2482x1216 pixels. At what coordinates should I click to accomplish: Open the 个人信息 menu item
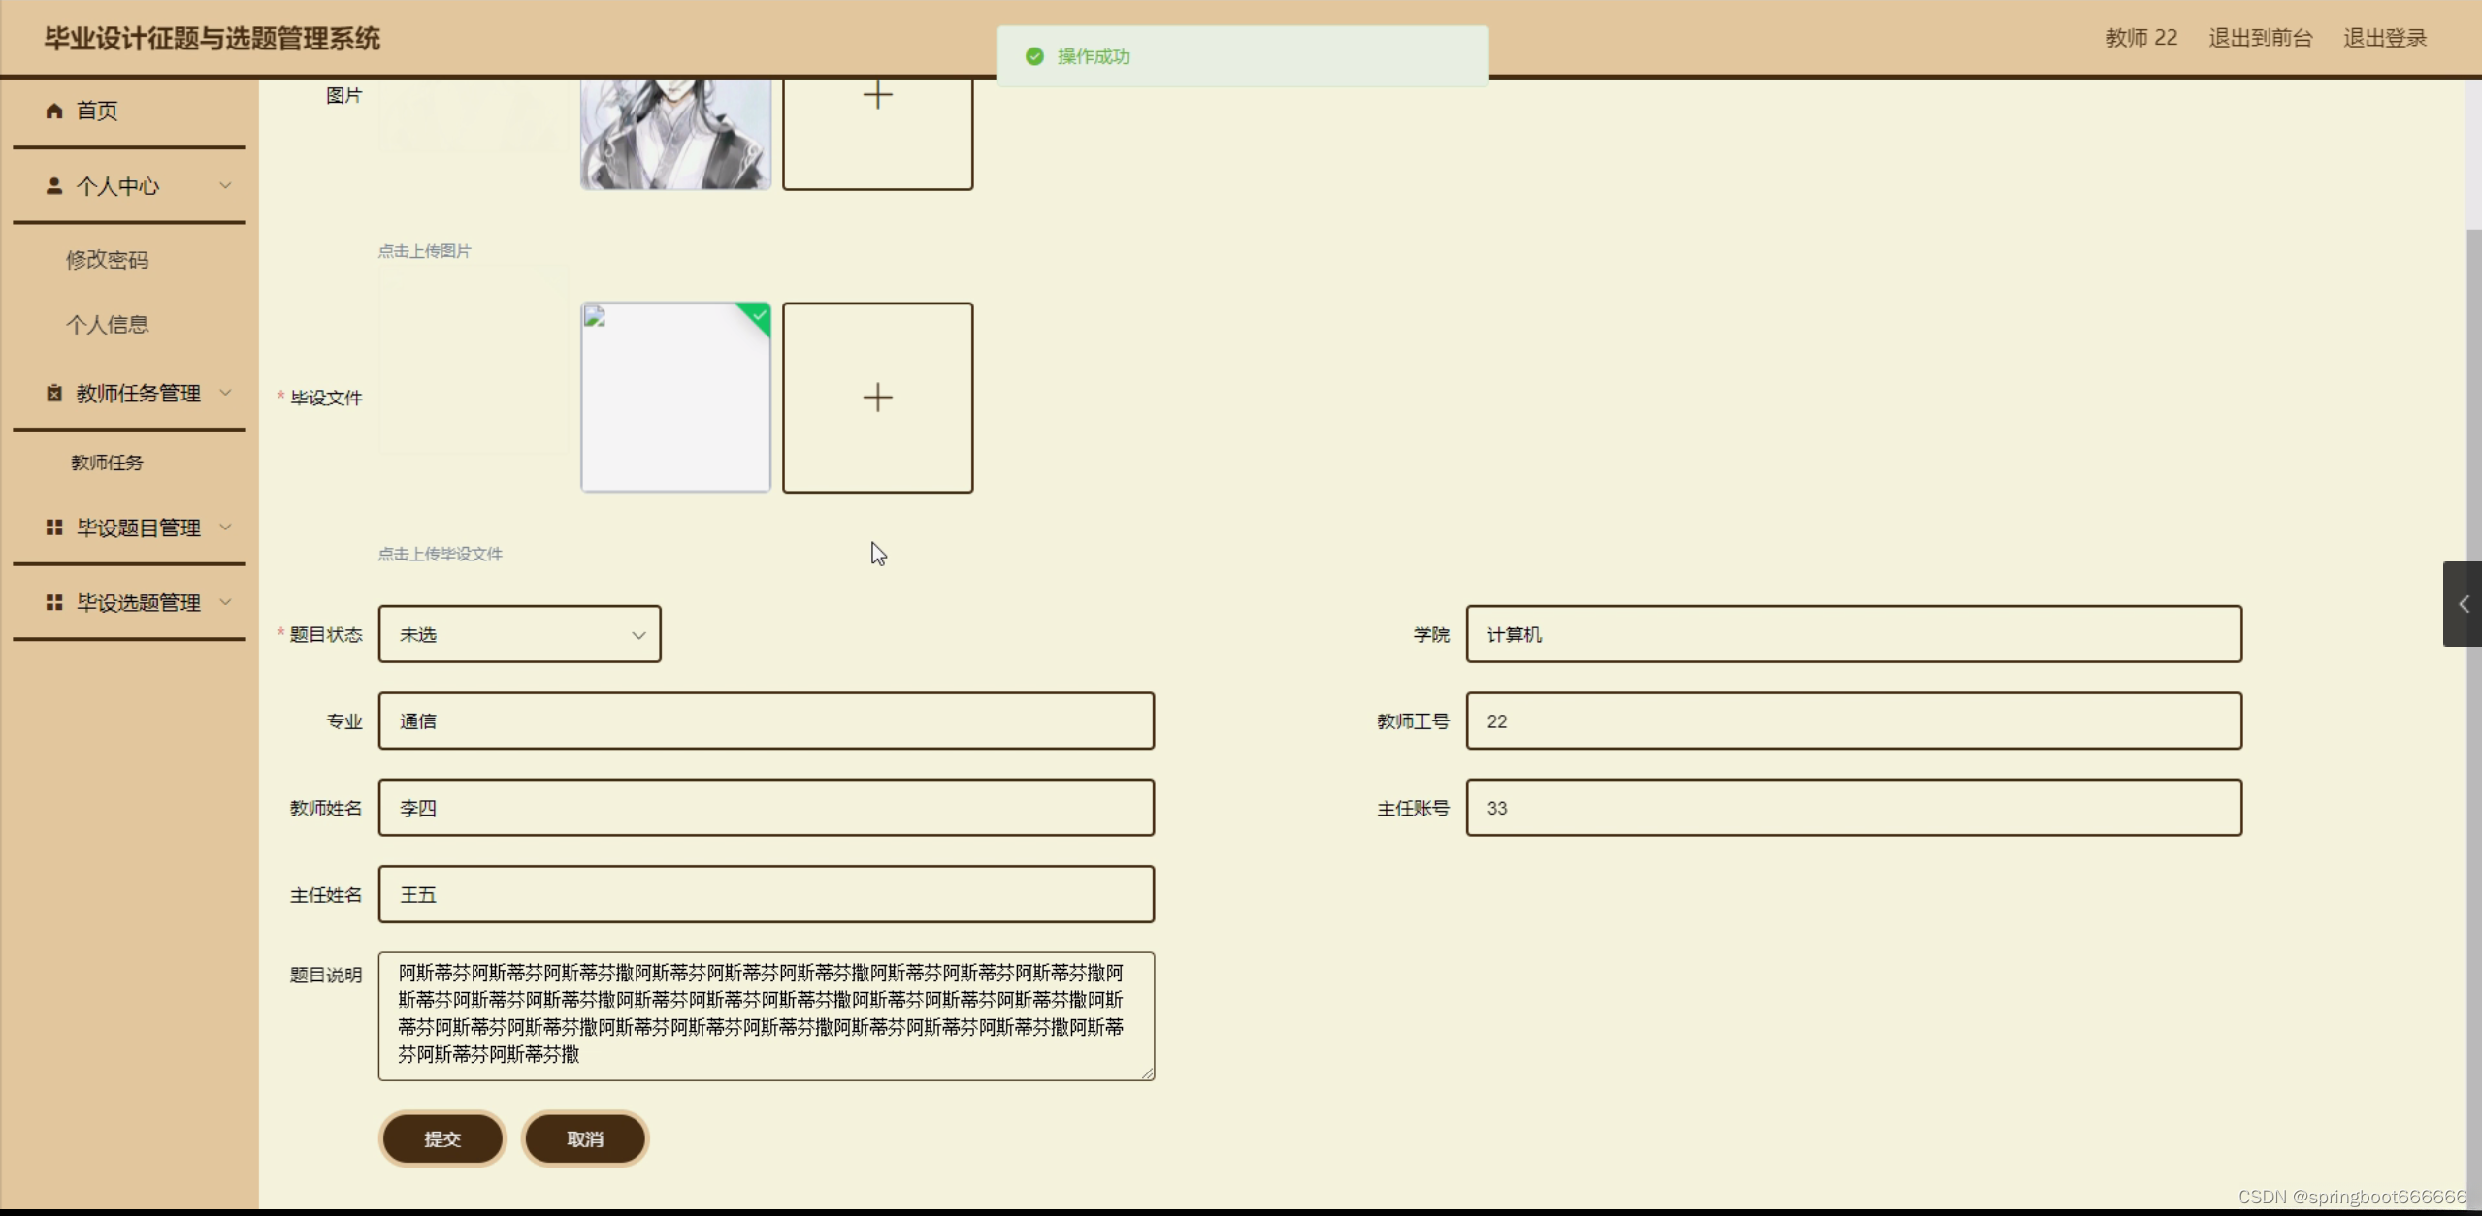click(107, 325)
